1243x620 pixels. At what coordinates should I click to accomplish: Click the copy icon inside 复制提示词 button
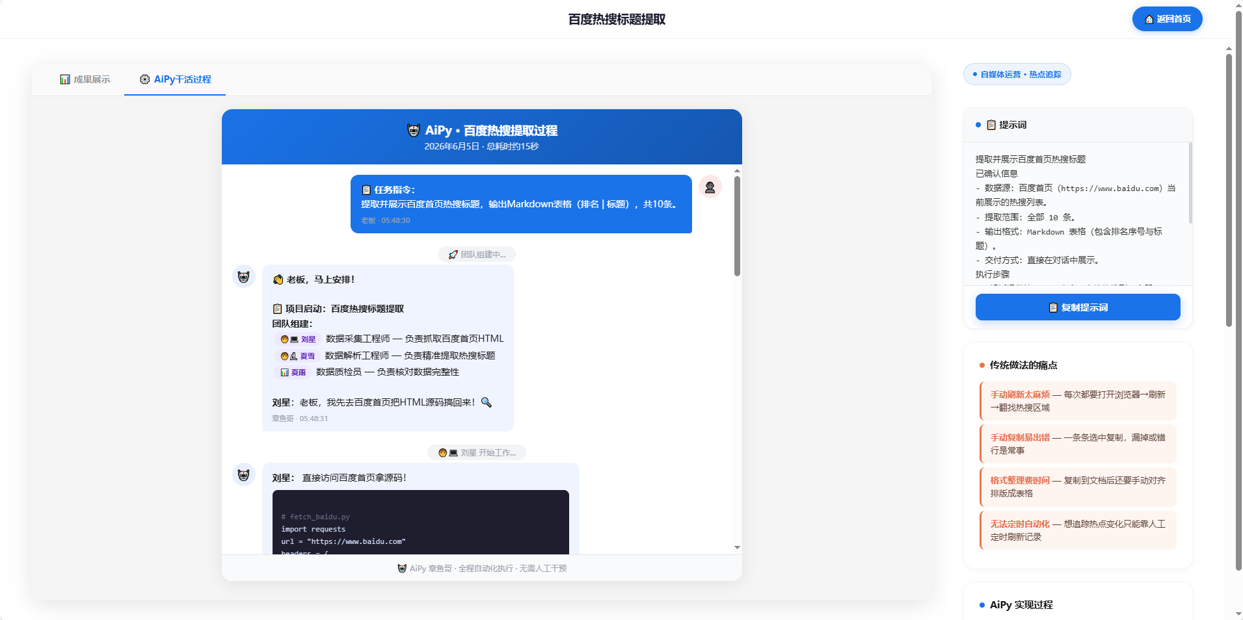click(x=1053, y=307)
